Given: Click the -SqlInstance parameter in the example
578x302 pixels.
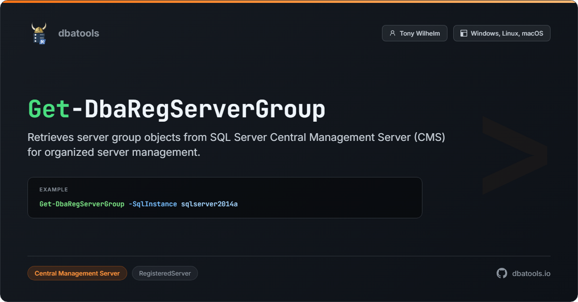Looking at the screenshot, I should [153, 204].
